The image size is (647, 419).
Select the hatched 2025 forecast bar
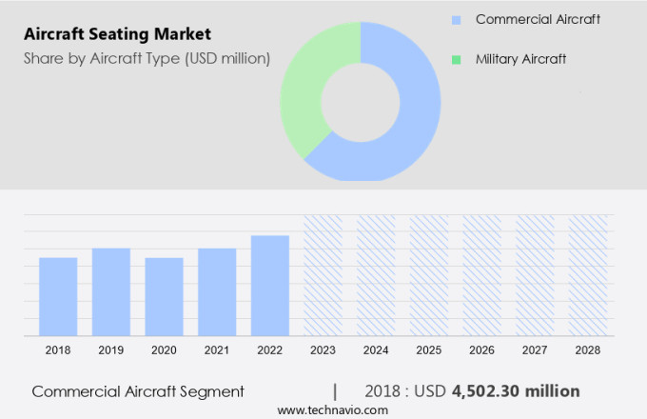click(x=428, y=275)
